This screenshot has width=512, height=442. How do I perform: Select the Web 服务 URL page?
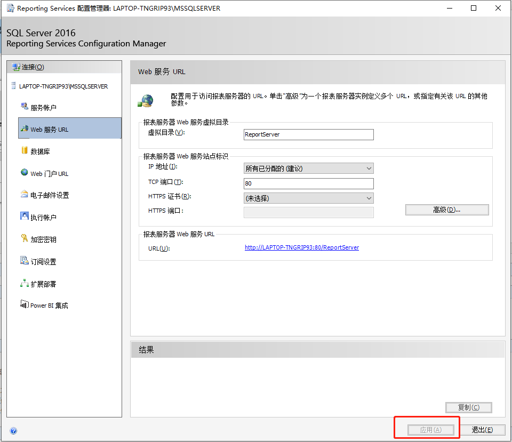pos(70,128)
